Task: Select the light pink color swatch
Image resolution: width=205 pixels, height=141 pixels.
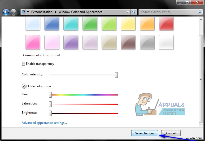Action: coord(52,42)
